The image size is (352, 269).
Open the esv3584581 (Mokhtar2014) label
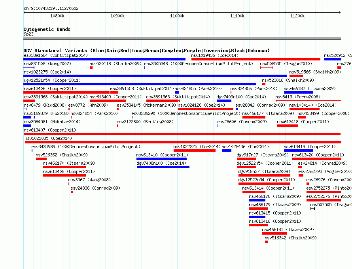[52, 122]
